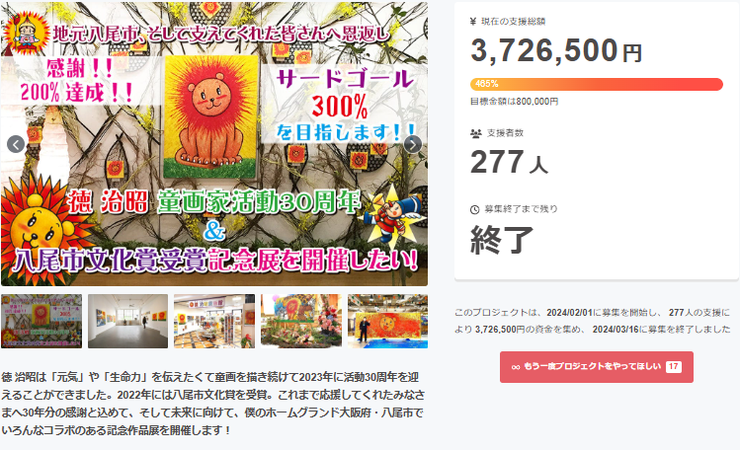Select the shop entrance thumbnail
740x450 pixels.
pos(214,322)
